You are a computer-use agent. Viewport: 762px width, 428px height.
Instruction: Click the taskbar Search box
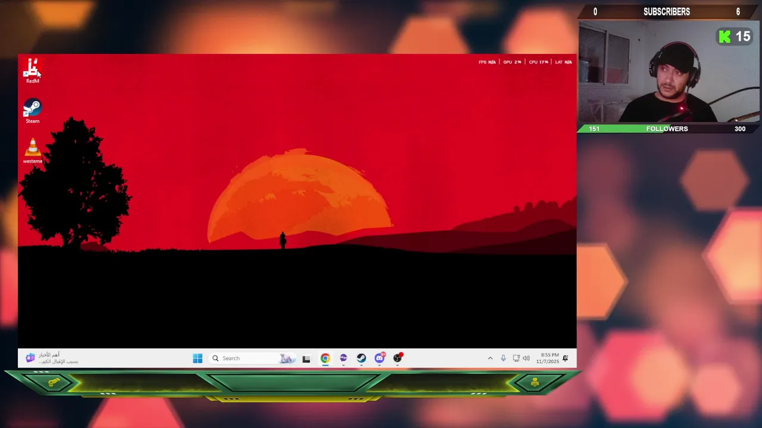tap(252, 358)
